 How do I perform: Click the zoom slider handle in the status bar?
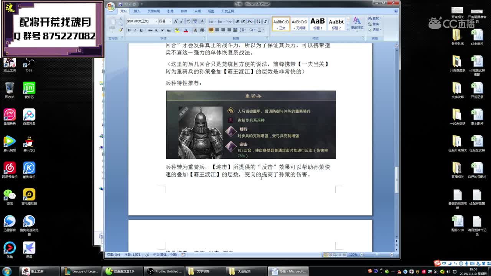pos(377,255)
